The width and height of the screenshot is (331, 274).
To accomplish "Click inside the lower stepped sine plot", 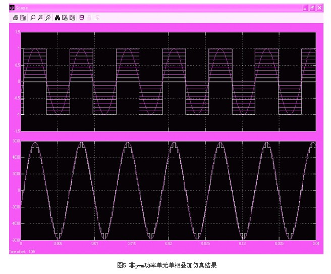I will 168,191.
